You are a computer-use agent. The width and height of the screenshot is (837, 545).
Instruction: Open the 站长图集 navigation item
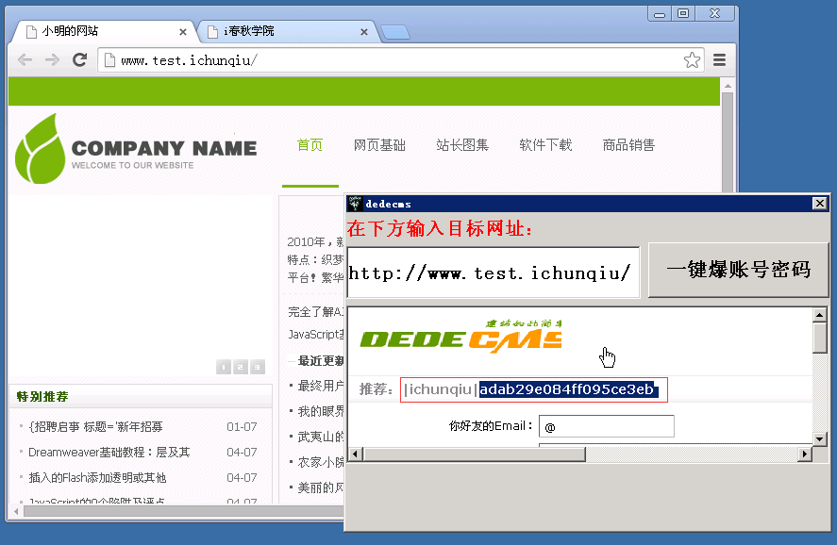click(x=462, y=145)
